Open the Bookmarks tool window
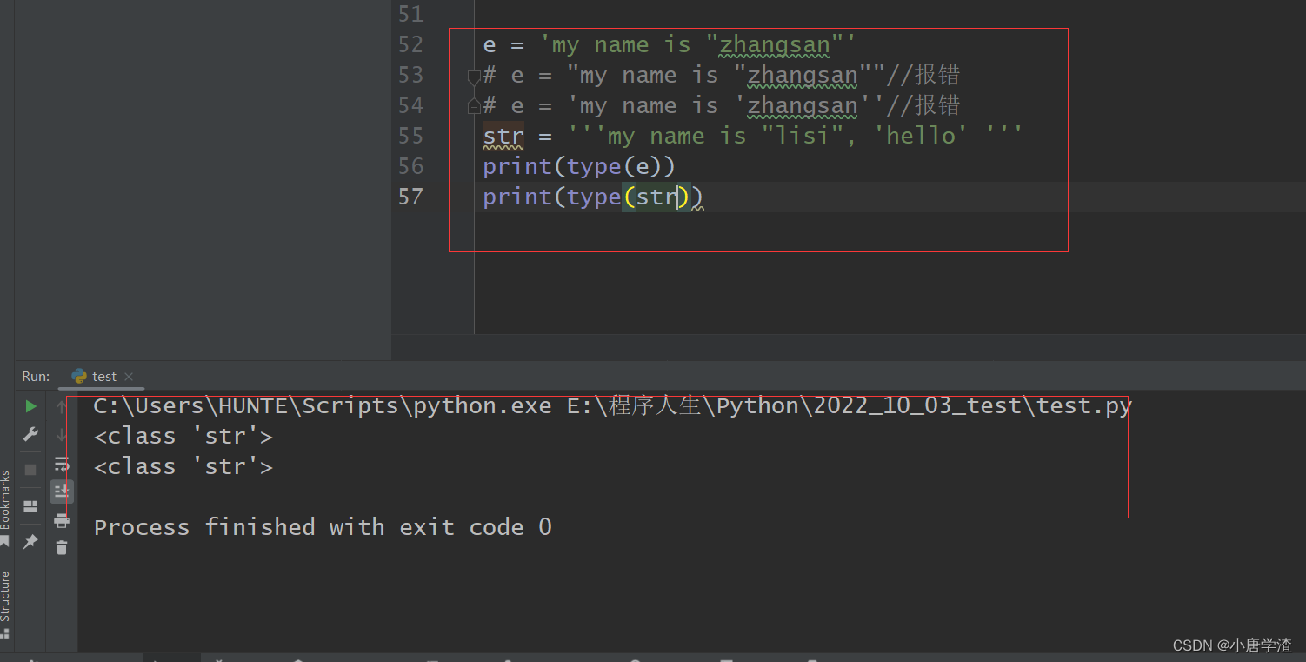This screenshot has height=662, width=1306. pos(6,509)
